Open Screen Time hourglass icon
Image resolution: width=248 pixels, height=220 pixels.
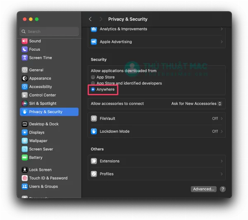(24, 58)
